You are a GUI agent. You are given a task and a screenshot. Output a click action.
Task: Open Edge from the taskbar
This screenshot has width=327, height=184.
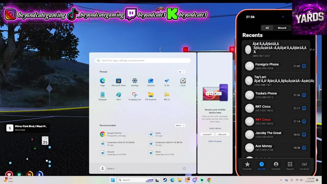pyautogui.click(x=172, y=180)
